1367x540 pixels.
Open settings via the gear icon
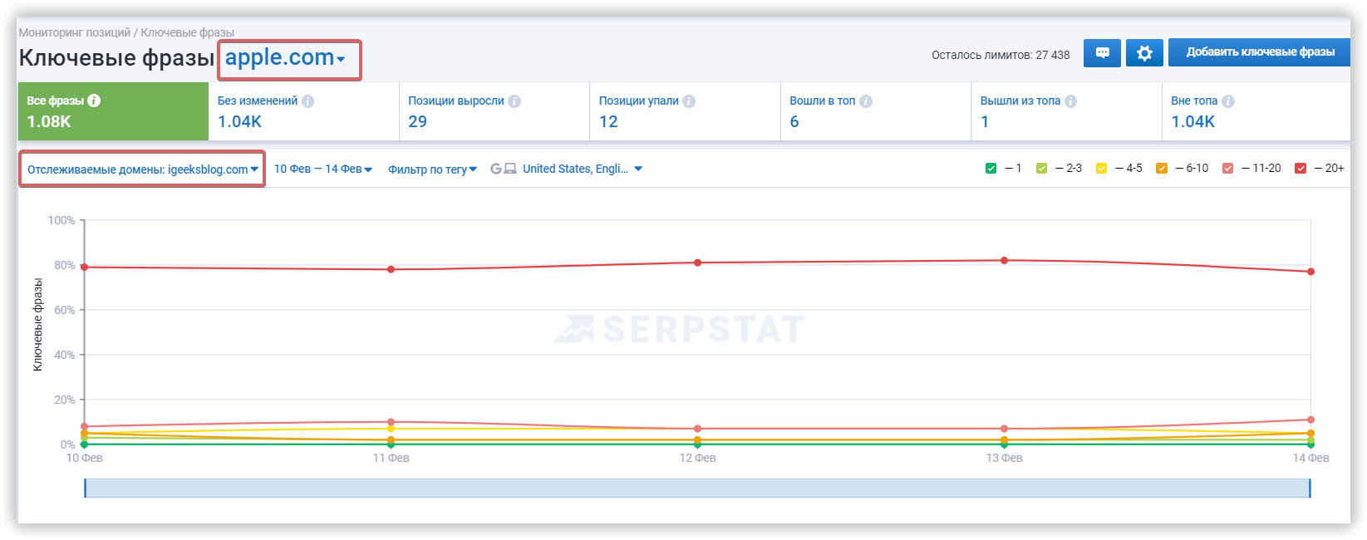1144,53
